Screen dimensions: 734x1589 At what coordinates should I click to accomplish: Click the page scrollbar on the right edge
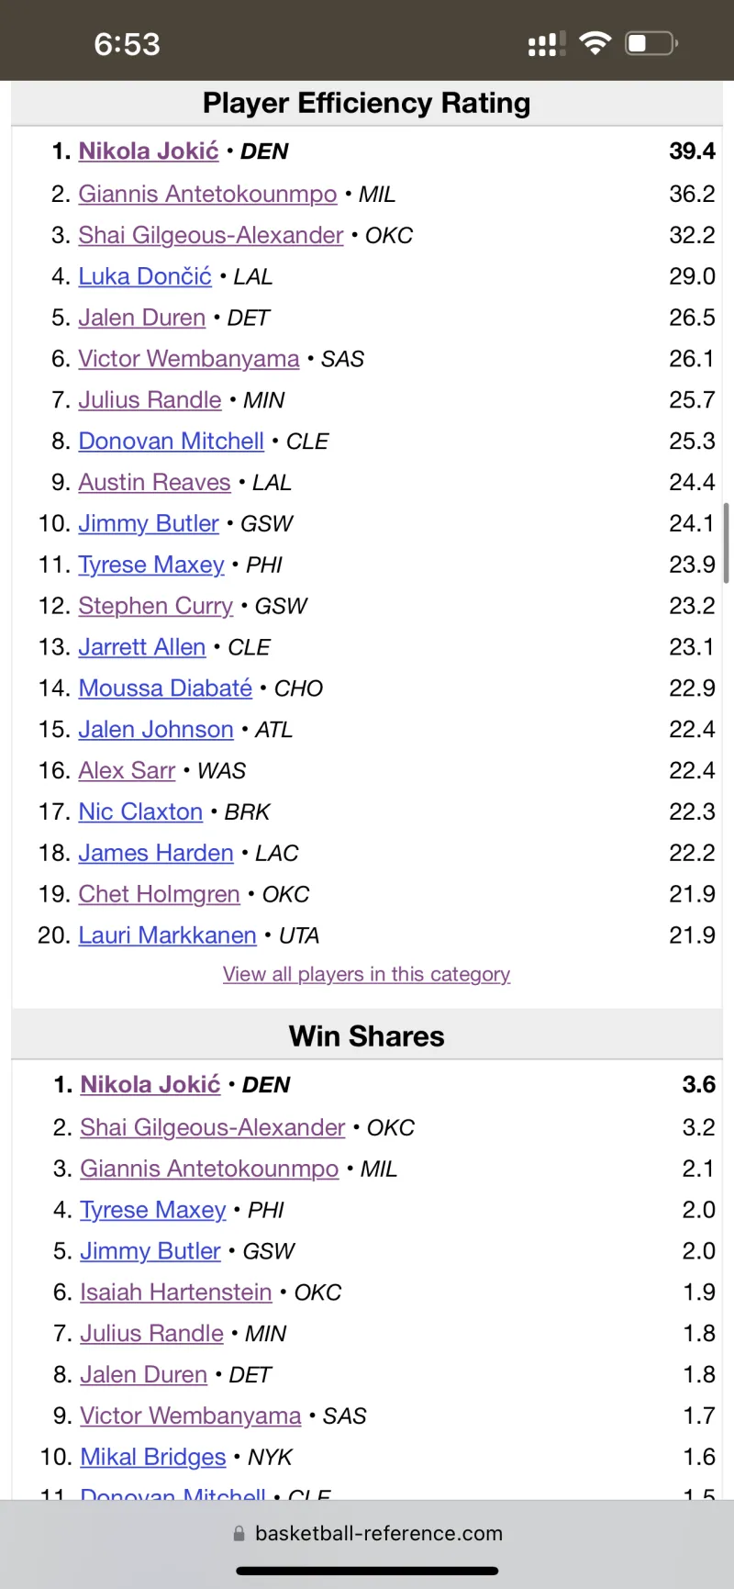pyautogui.click(x=726, y=543)
